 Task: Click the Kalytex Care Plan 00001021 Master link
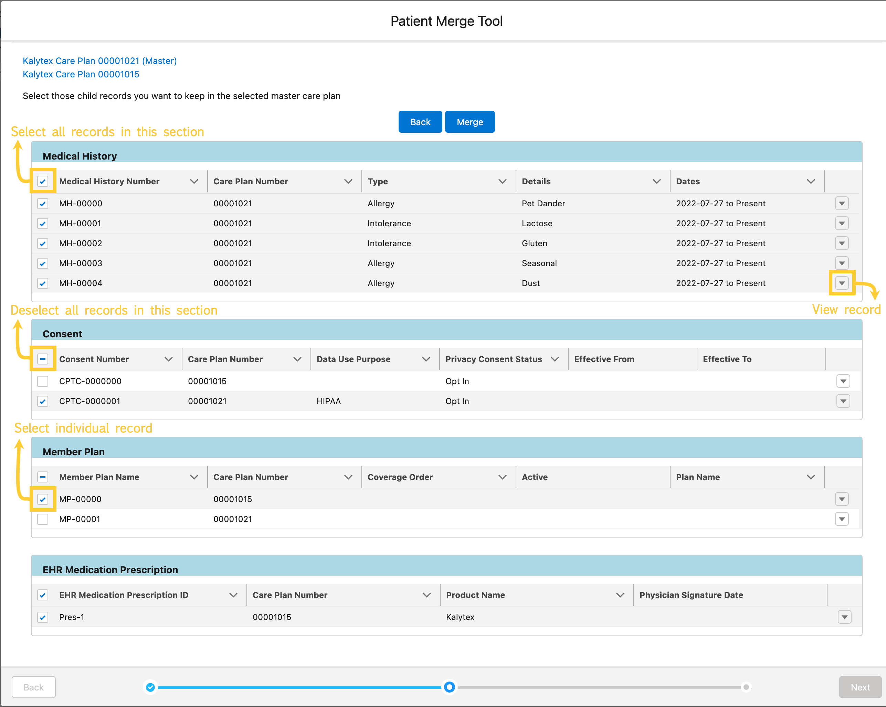[x=99, y=61]
